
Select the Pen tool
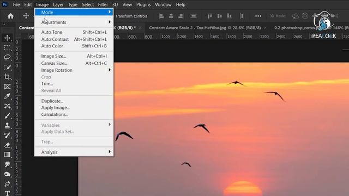(7, 184)
